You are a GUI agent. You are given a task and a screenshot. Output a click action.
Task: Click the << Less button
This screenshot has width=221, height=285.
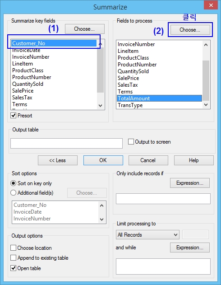point(58,160)
